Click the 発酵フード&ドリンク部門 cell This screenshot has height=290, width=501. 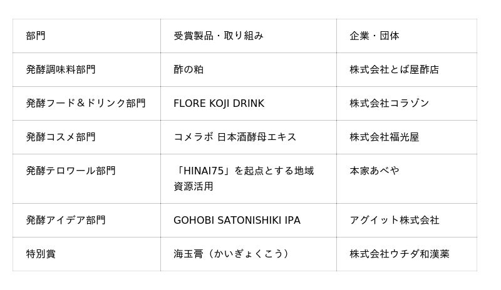(x=86, y=104)
